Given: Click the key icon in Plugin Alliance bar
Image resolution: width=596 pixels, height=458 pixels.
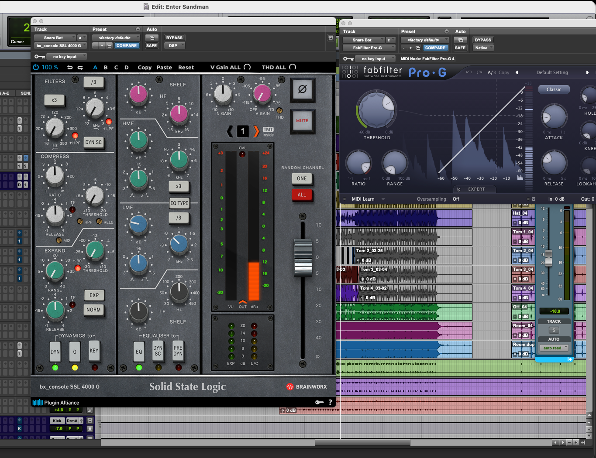Looking at the screenshot, I should point(320,402).
